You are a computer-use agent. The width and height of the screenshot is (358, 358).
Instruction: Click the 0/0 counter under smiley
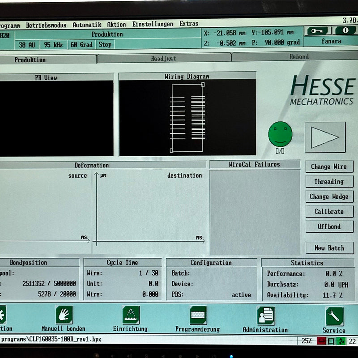pos(280,151)
